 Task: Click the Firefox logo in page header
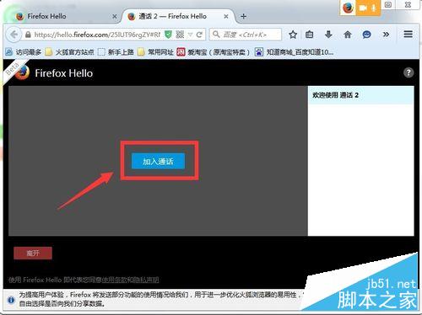pos(22,73)
